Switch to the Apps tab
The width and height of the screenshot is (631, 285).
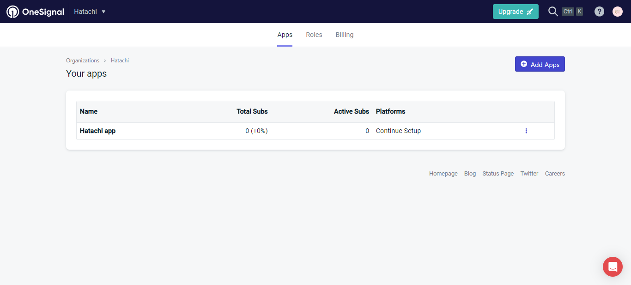(285, 35)
